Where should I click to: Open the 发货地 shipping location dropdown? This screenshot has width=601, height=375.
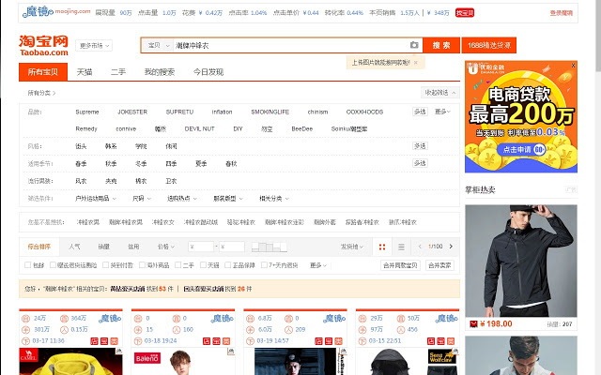tap(351, 247)
